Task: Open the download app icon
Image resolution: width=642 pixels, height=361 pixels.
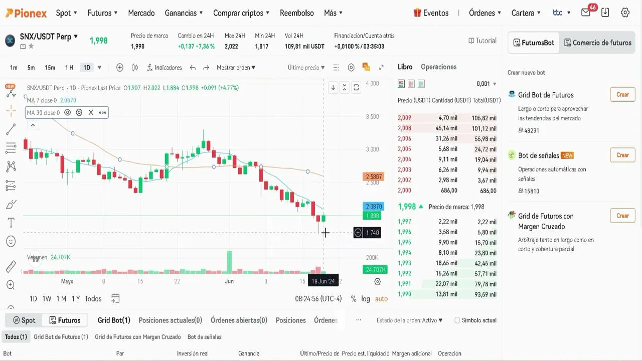Action: click(x=605, y=13)
